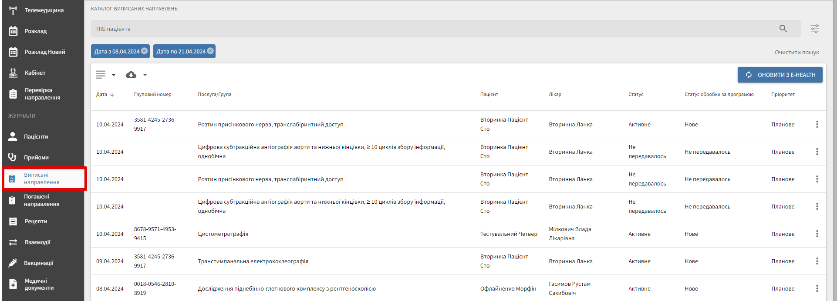Screen dimensions: 837x301
Task: Open the Вакцинації syringe icon
Action: pyautogui.click(x=13, y=263)
